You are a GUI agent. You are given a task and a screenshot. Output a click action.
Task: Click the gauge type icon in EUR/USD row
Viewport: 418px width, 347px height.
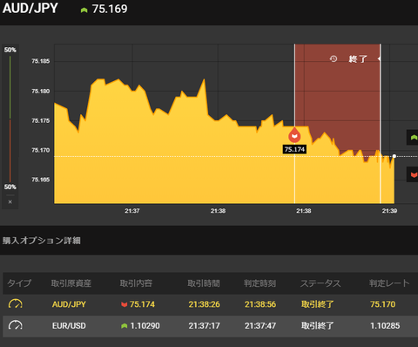[x=16, y=325]
